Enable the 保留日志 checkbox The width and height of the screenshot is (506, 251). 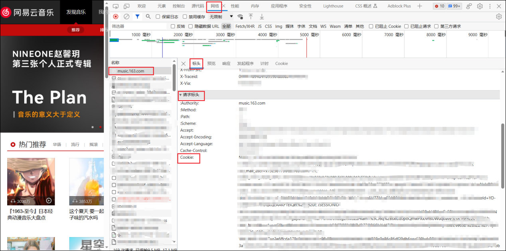tap(158, 17)
